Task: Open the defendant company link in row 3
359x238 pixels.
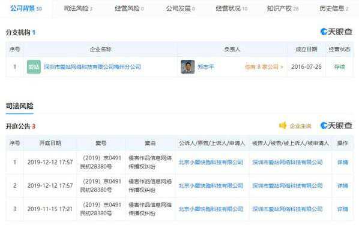Action: click(x=288, y=209)
